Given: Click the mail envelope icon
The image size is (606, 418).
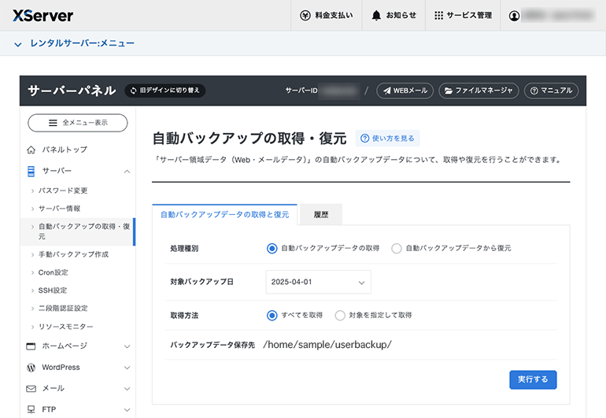Looking at the screenshot, I should (31, 389).
